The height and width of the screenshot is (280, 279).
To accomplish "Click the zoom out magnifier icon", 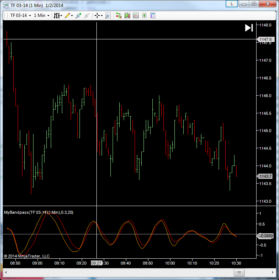I will pos(87,15).
